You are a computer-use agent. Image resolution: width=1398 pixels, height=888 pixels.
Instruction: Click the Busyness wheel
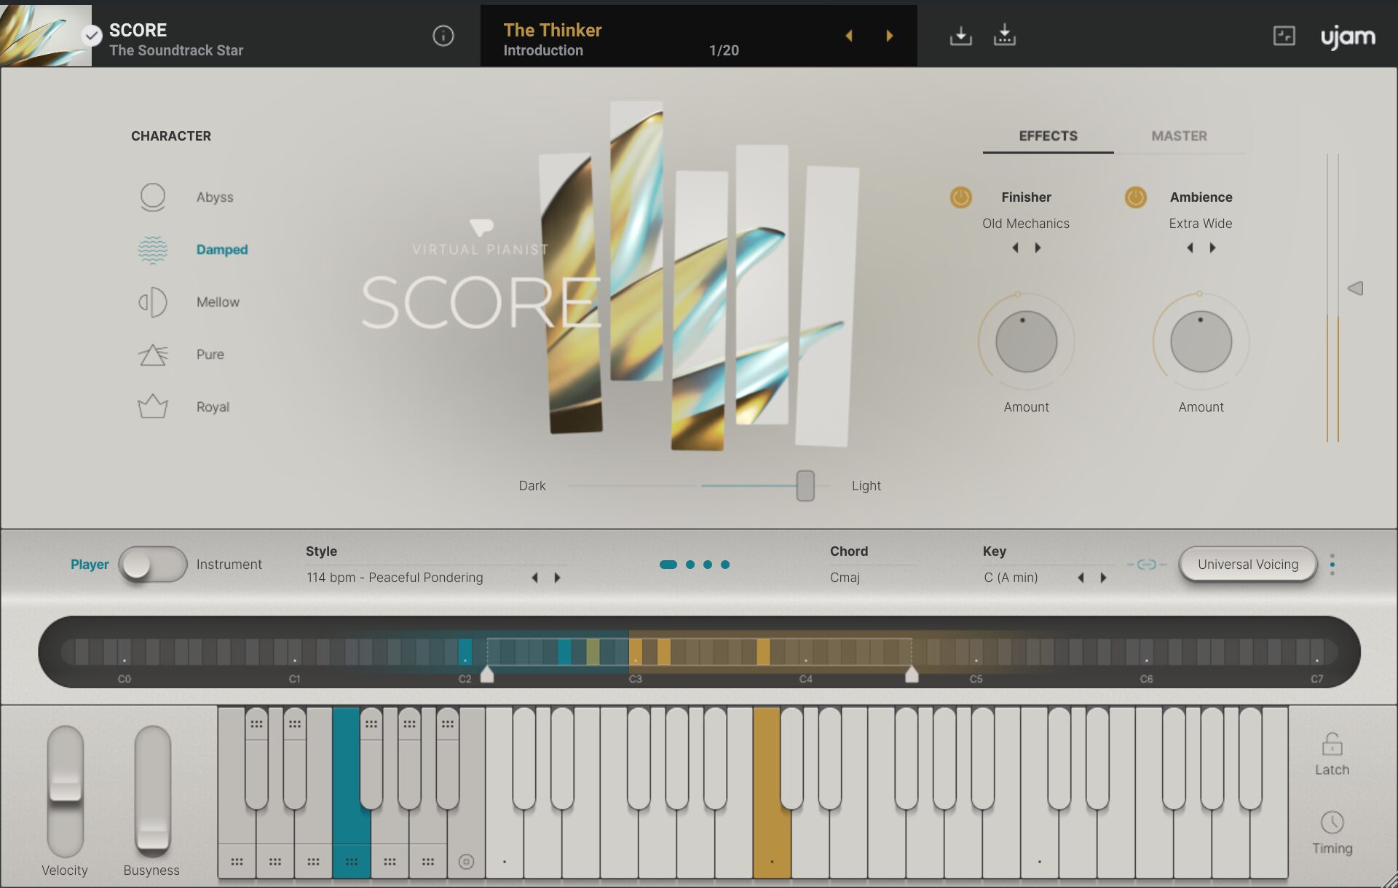(x=153, y=791)
